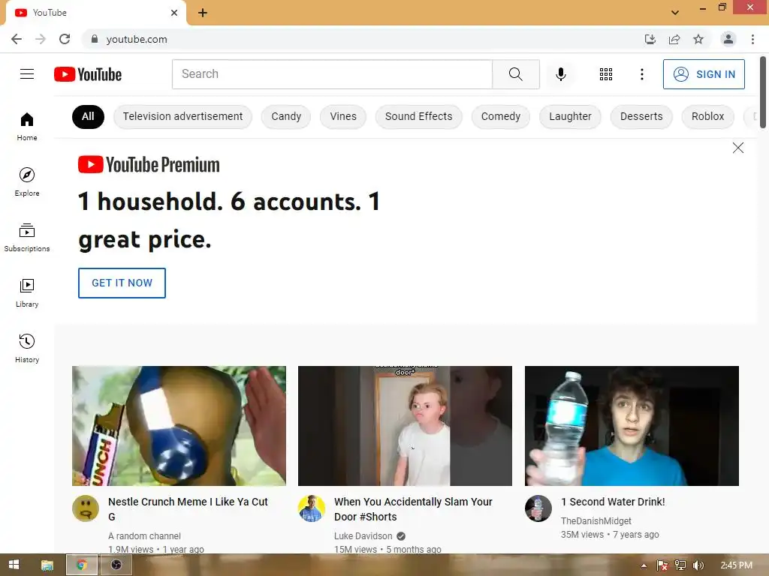The width and height of the screenshot is (769, 576).
Task: Click Chrome taskbar icon
Action: (x=81, y=565)
